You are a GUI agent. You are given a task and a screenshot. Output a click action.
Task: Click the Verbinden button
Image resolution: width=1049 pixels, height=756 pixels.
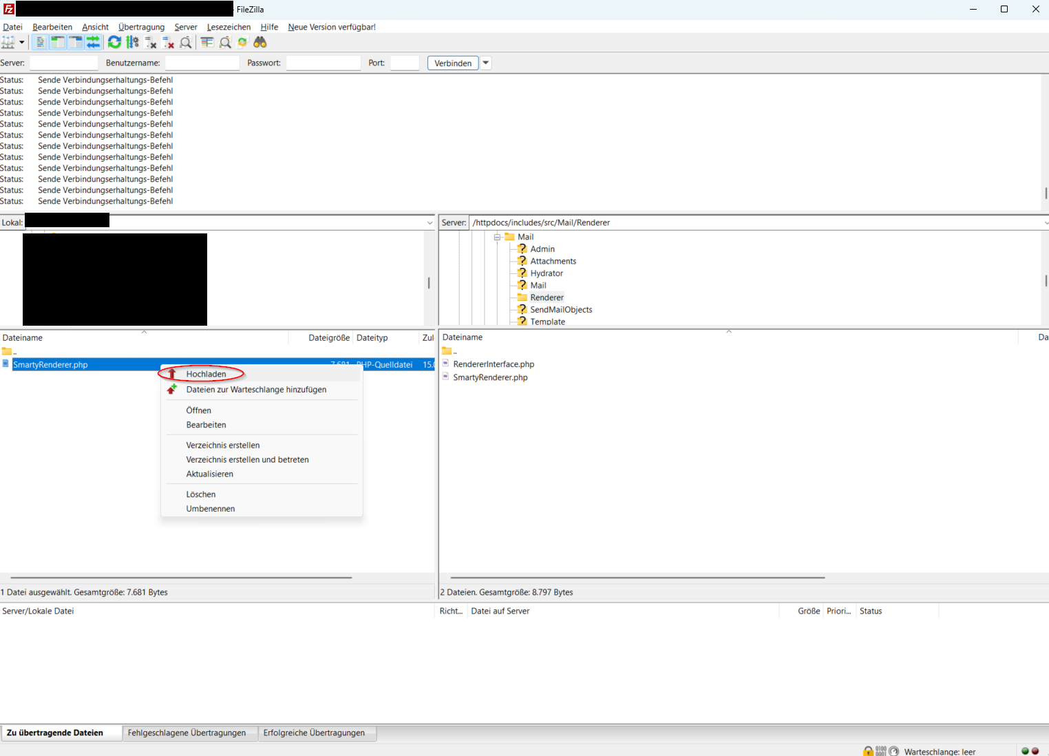(x=453, y=63)
